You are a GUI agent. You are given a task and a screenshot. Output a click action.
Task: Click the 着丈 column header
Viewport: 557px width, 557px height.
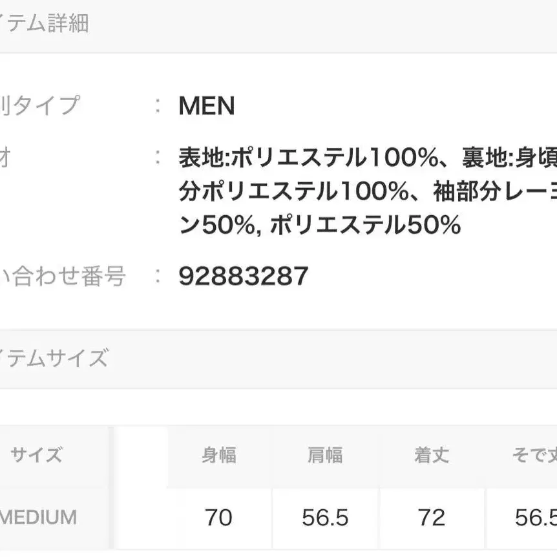pos(431,456)
